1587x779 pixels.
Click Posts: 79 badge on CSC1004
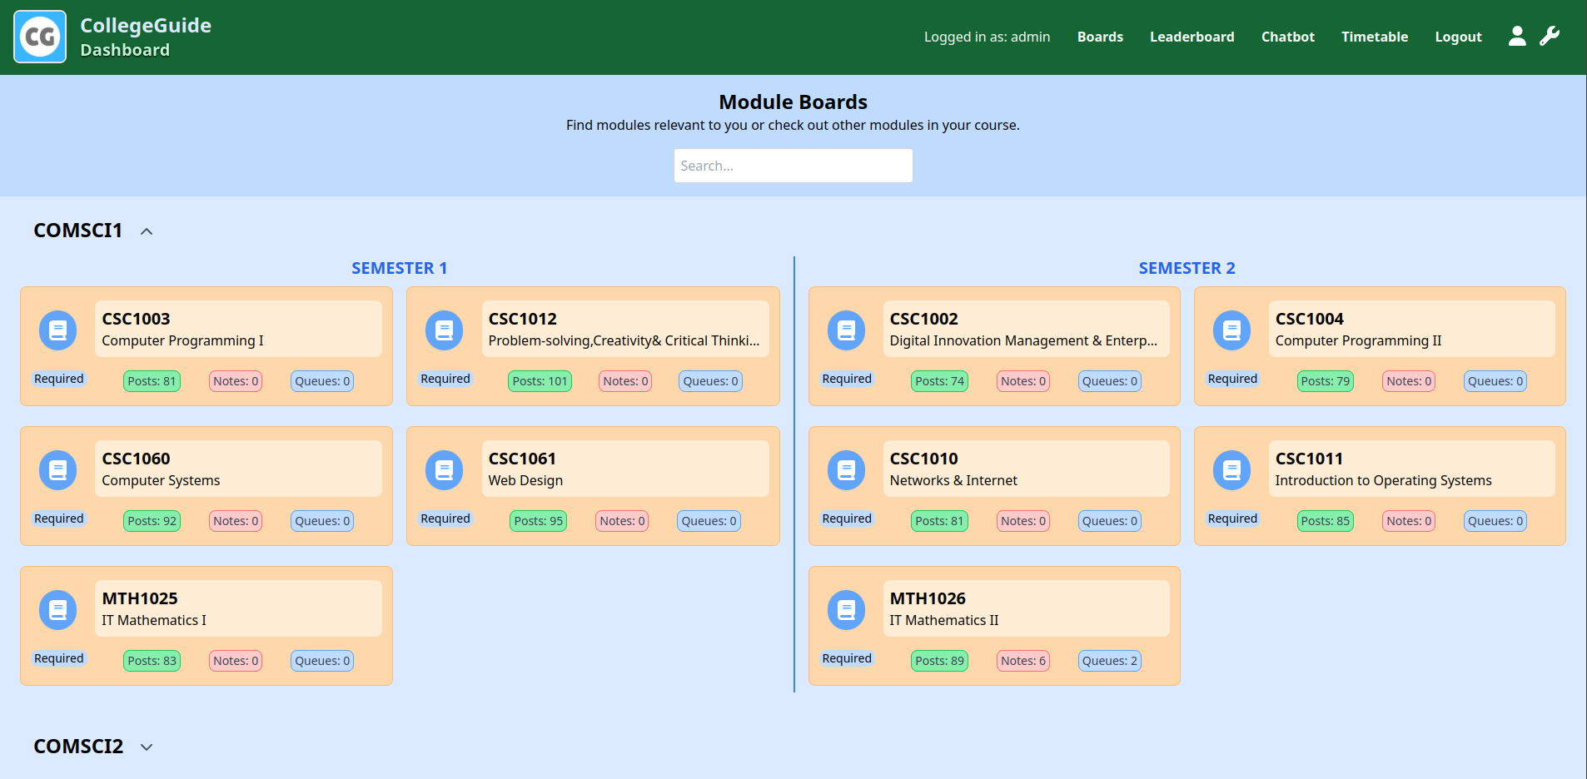[x=1325, y=381]
